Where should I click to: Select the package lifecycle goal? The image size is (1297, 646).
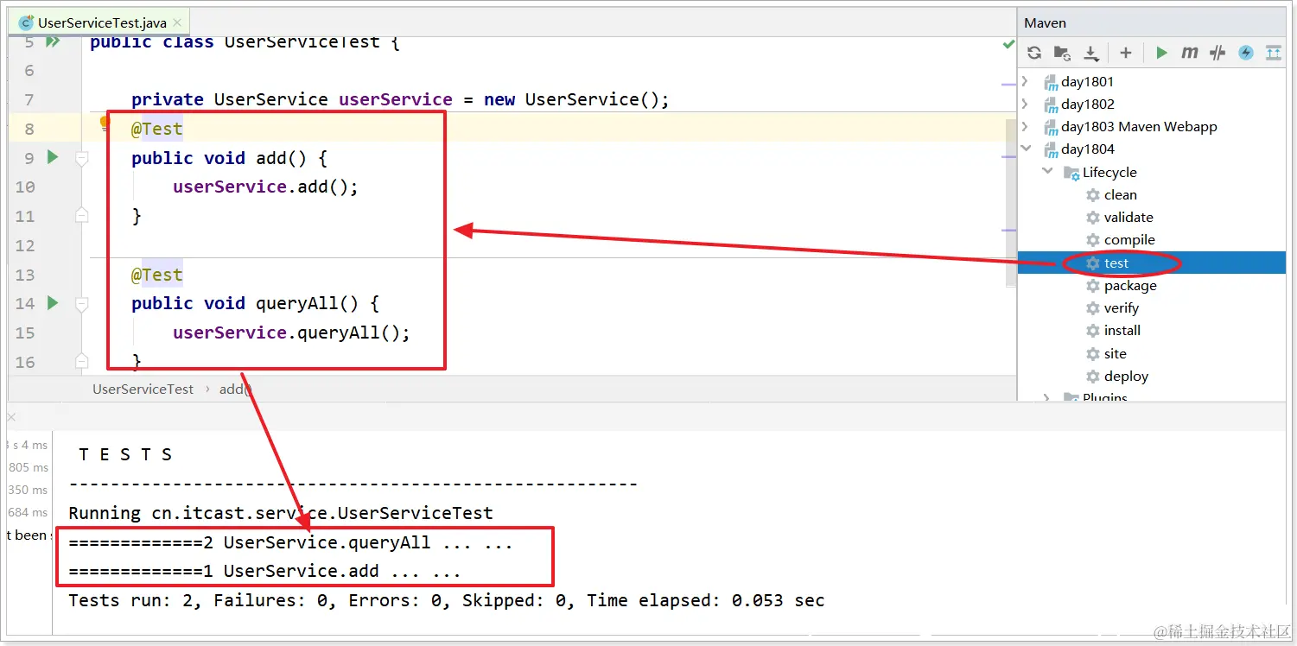1130,286
